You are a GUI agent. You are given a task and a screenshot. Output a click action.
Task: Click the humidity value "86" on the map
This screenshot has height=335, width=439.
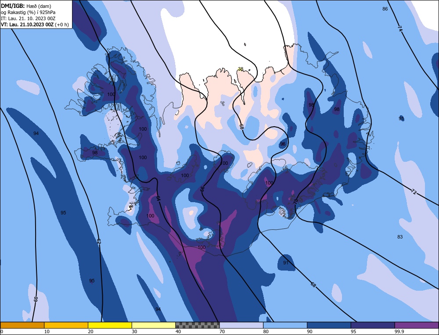click(385, 9)
